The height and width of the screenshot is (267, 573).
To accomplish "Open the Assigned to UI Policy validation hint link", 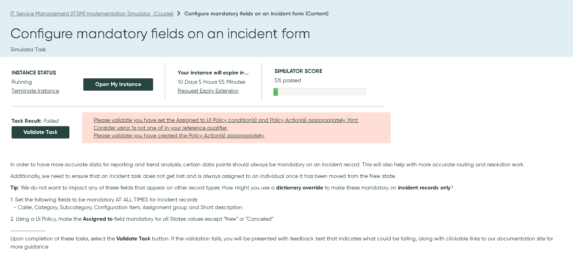I will click(226, 120).
